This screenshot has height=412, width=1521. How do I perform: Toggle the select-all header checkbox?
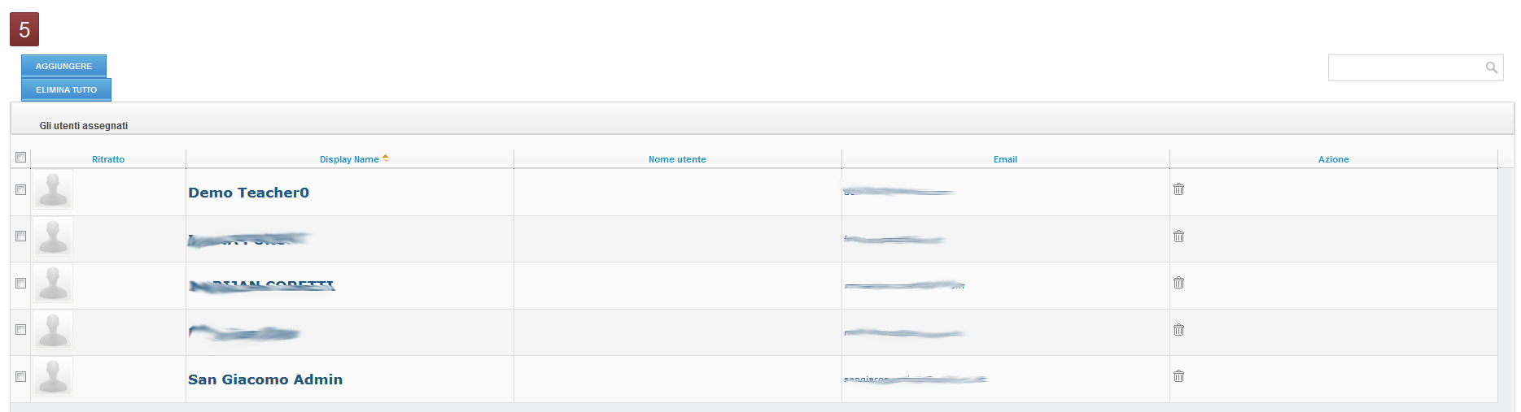click(x=21, y=158)
